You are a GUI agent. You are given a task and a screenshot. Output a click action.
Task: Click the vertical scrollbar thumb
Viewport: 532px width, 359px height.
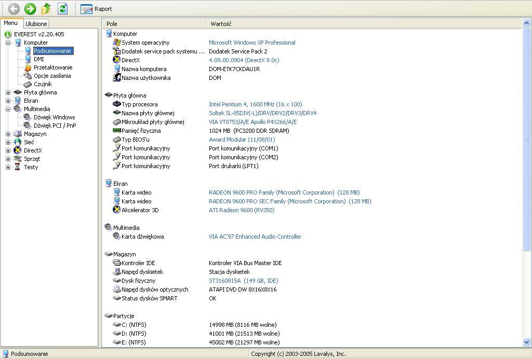[x=527, y=139]
